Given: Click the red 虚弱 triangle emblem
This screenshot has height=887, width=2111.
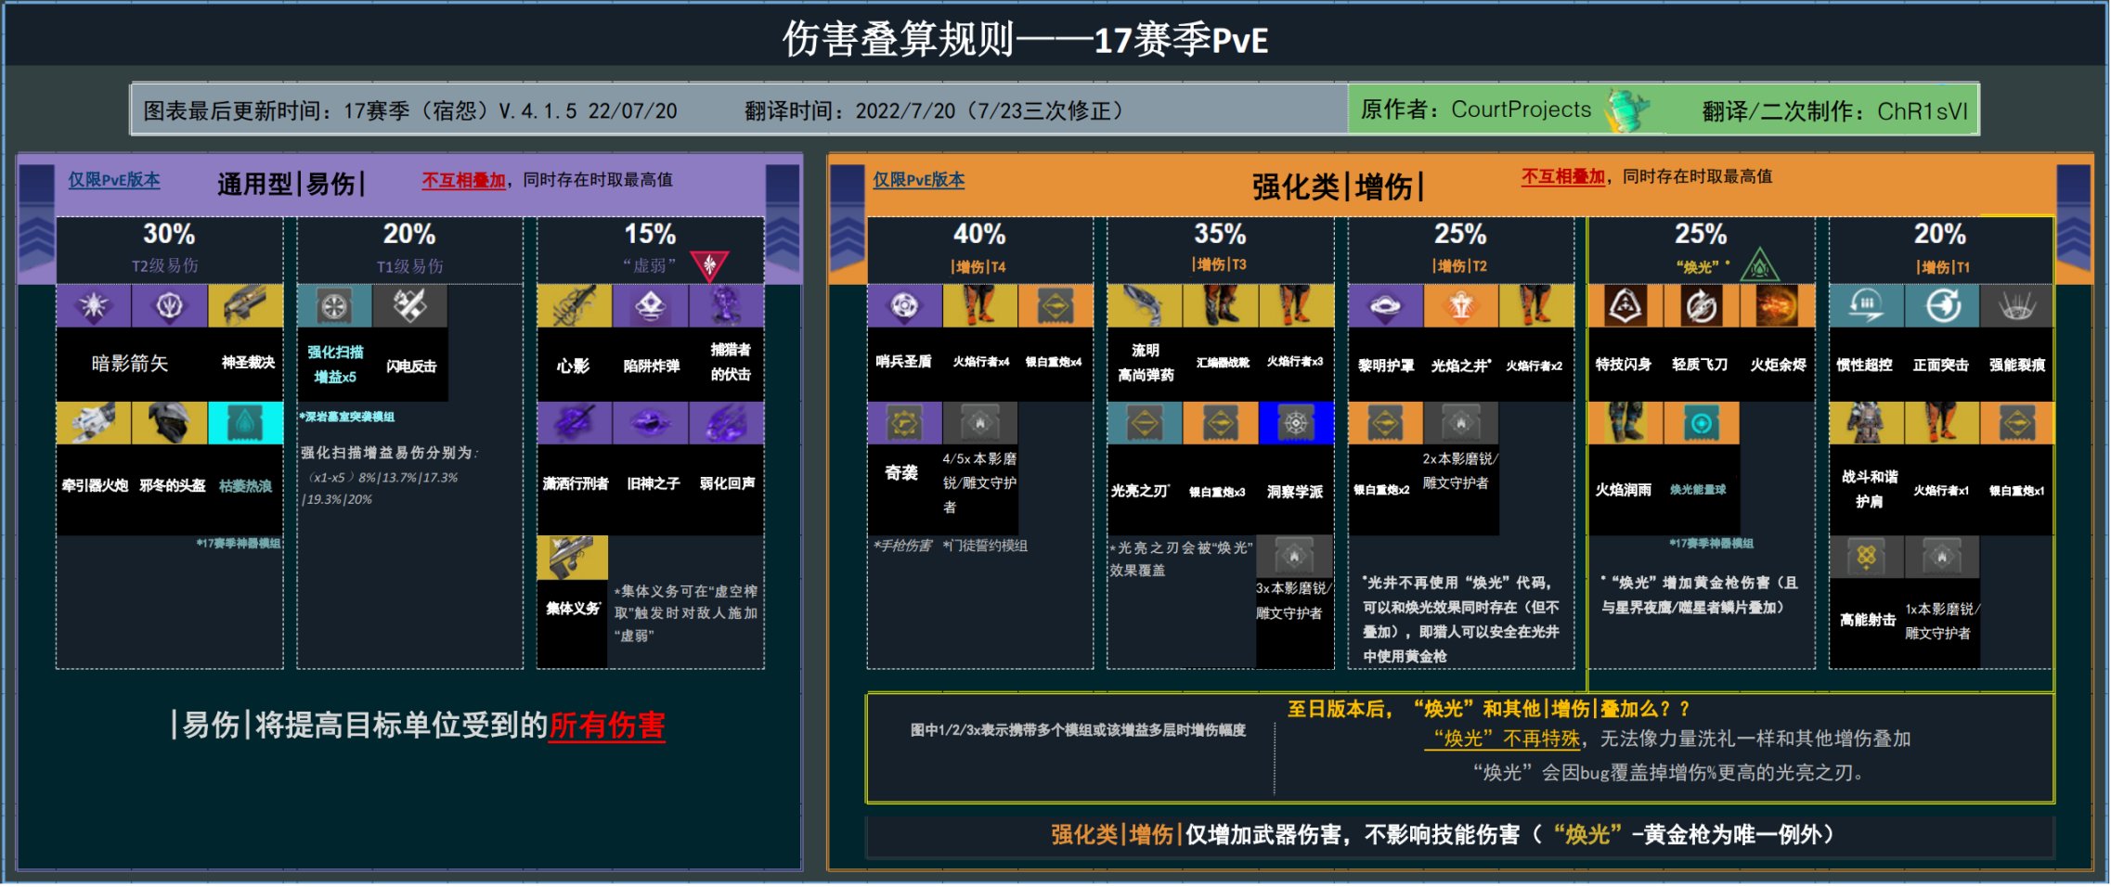Looking at the screenshot, I should pos(709,266).
